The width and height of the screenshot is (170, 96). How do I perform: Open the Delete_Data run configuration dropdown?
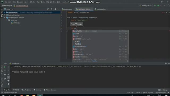pyautogui.click(x=145, y=6)
